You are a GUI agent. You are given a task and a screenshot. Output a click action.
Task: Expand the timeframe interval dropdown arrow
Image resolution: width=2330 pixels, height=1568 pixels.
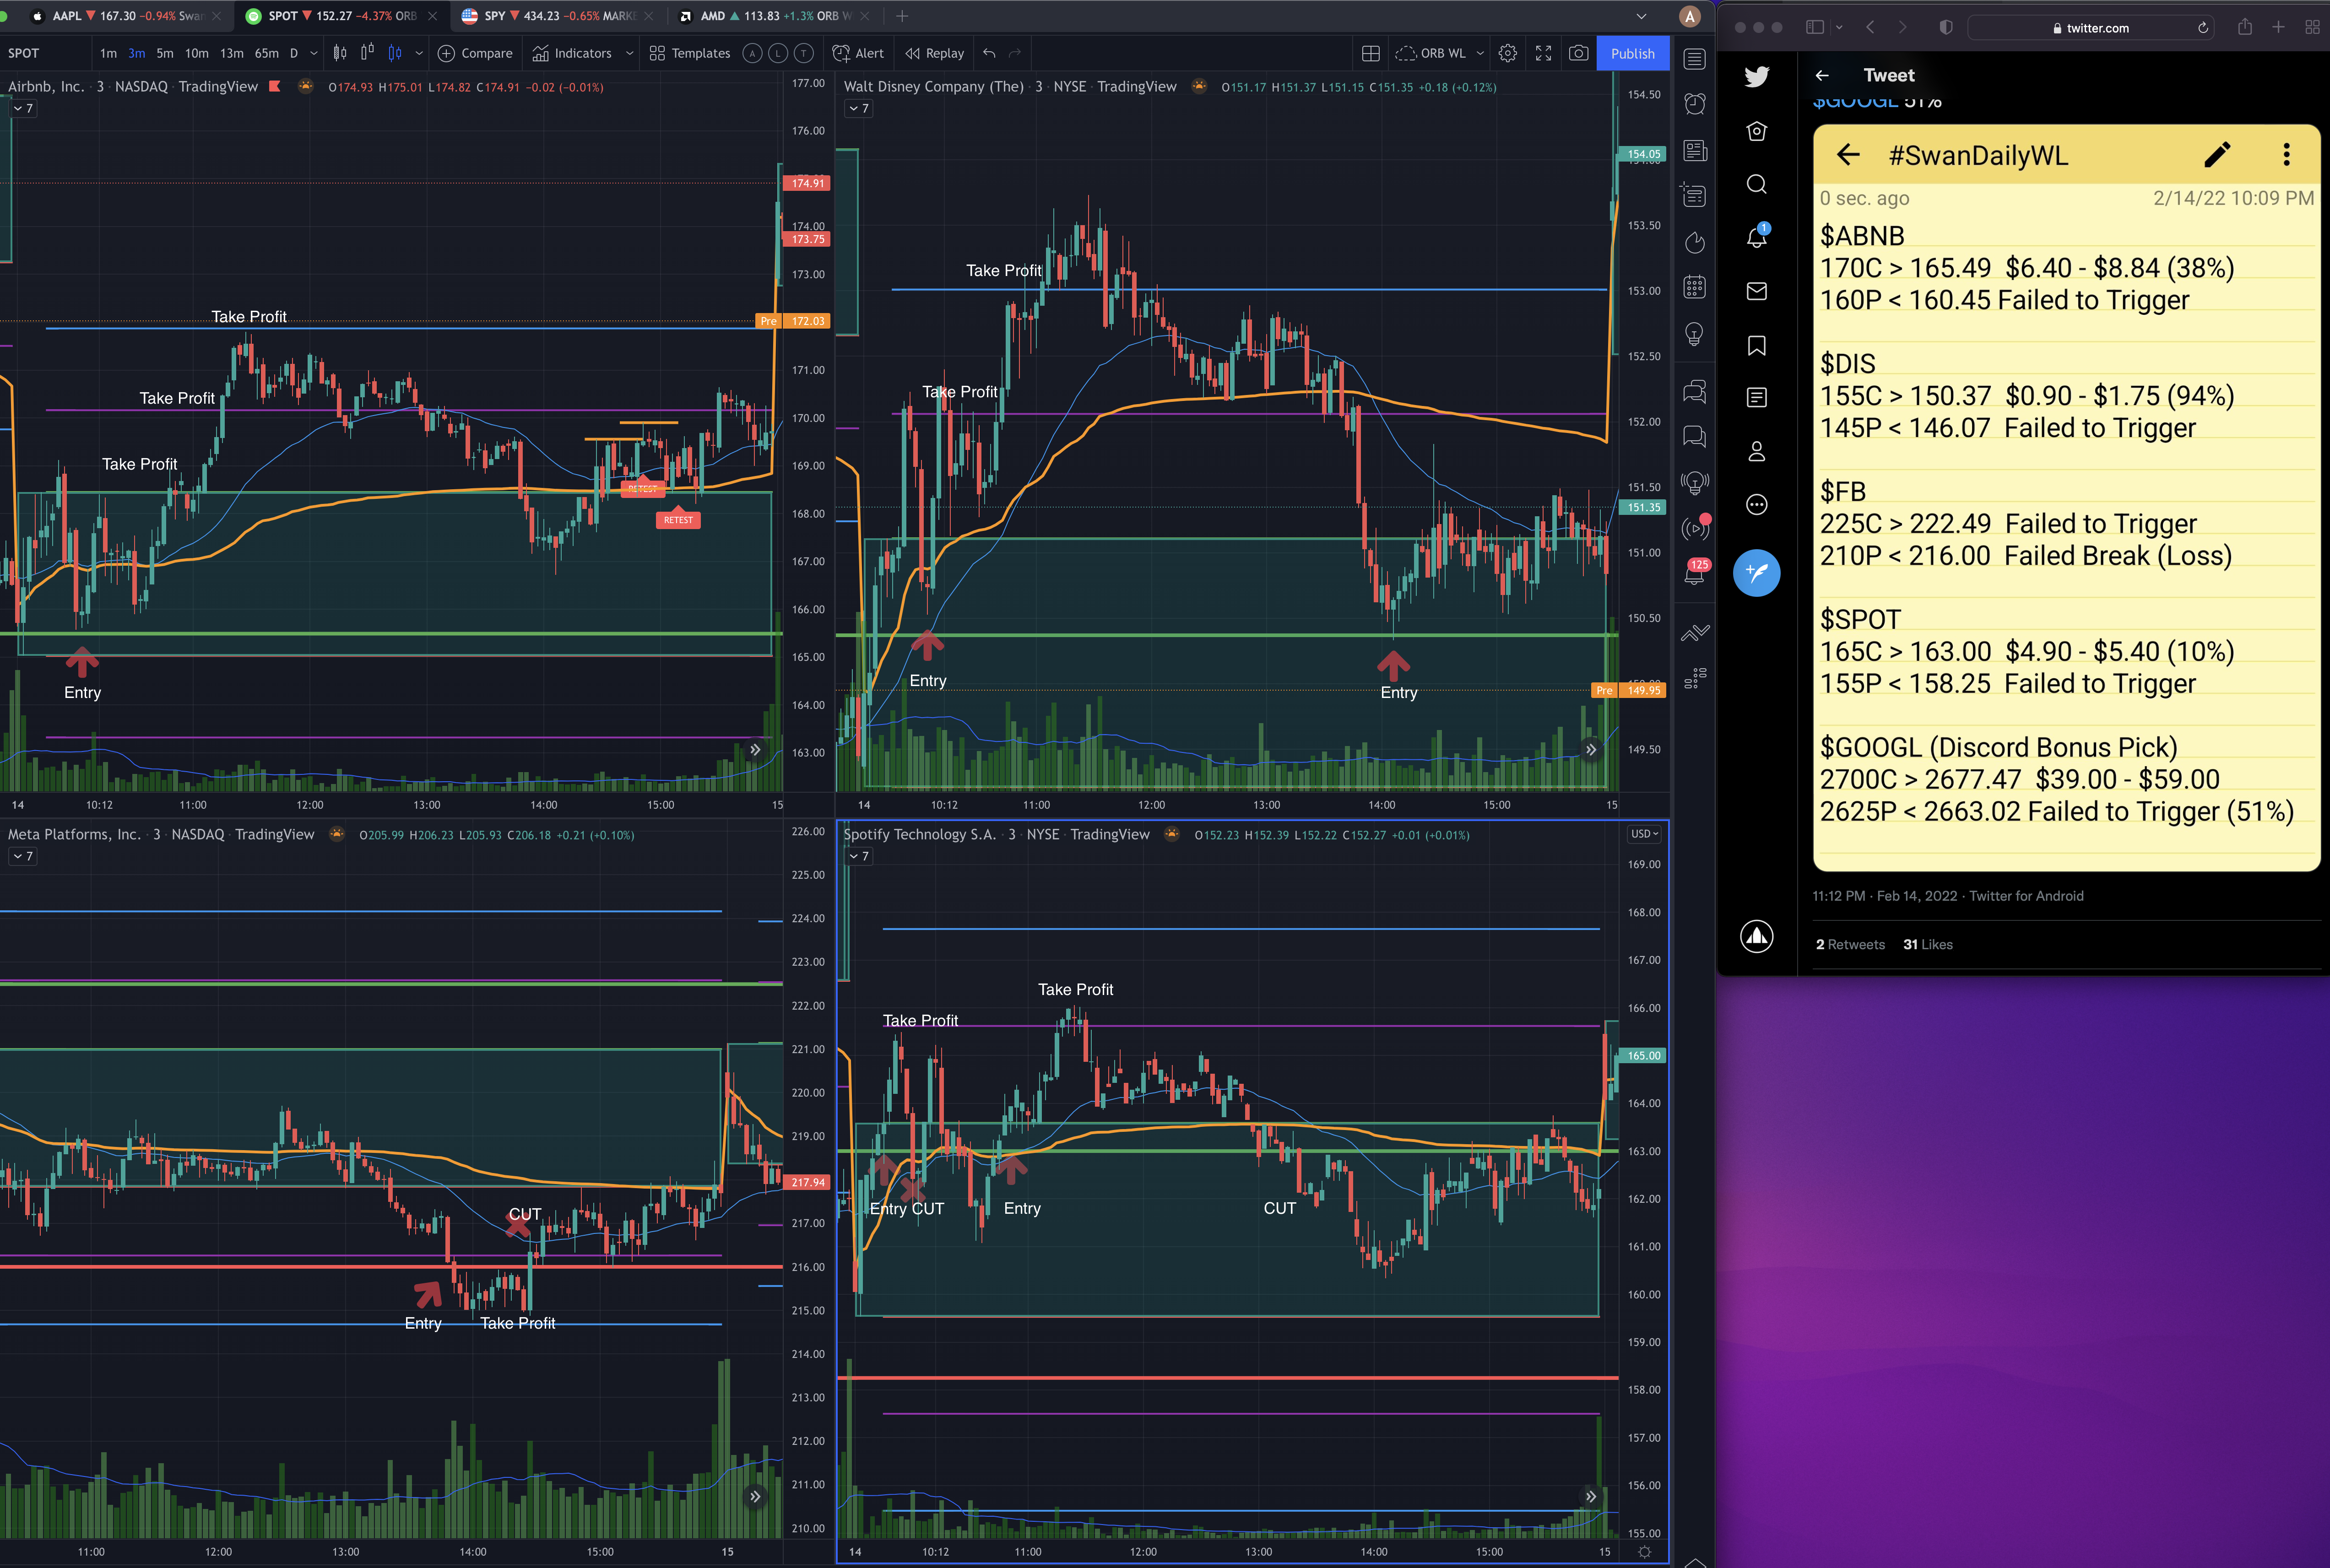point(314,53)
